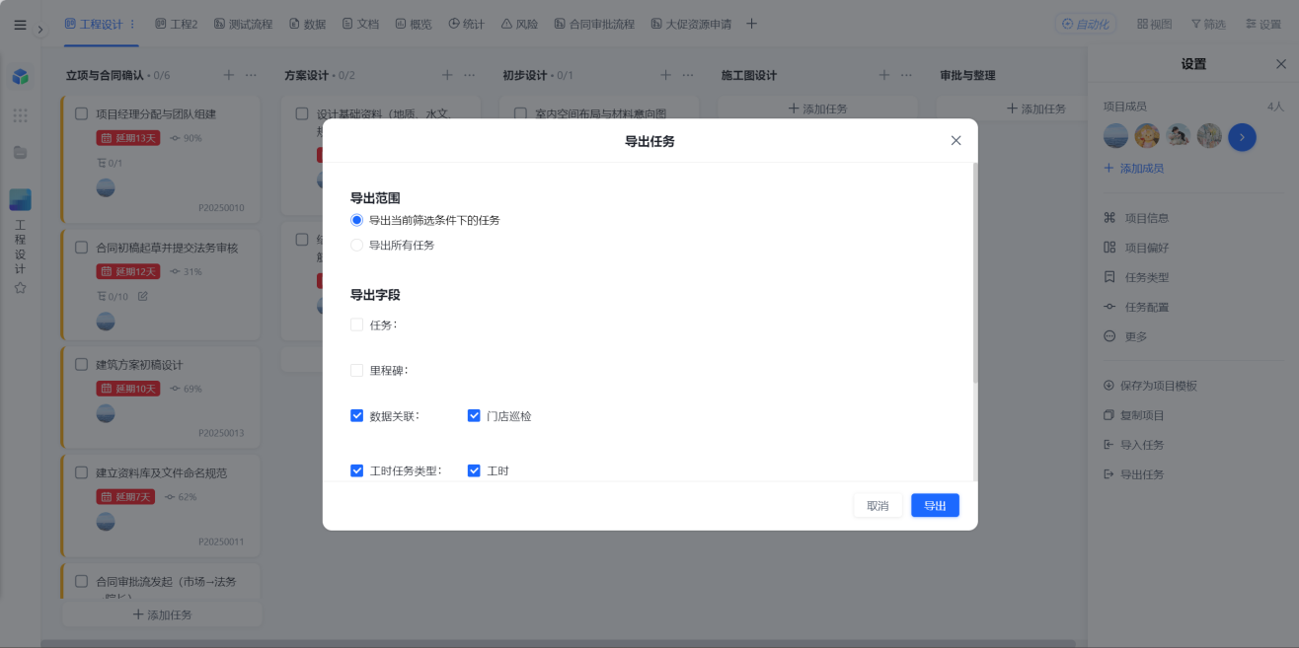Switch to the 测试流程 tab

point(244,24)
